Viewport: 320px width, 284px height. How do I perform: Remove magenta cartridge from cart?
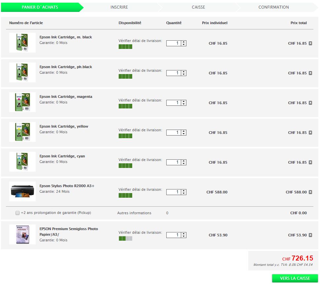[310, 103]
